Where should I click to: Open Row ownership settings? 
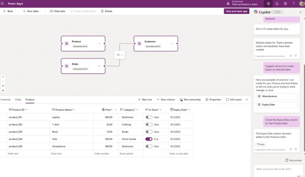point(190,100)
